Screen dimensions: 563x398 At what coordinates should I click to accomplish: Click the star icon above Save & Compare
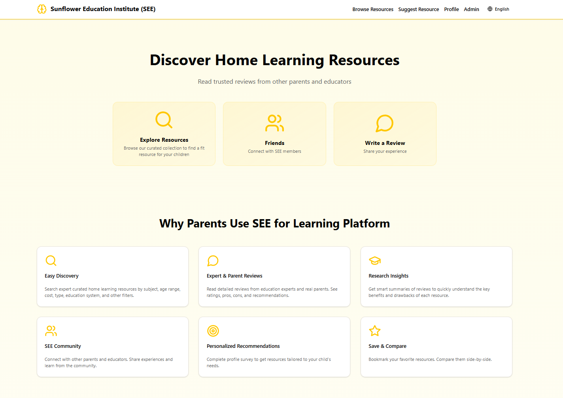[x=375, y=331]
